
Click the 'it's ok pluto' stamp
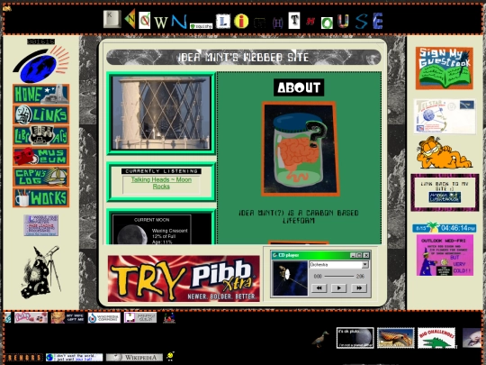coord(355,338)
